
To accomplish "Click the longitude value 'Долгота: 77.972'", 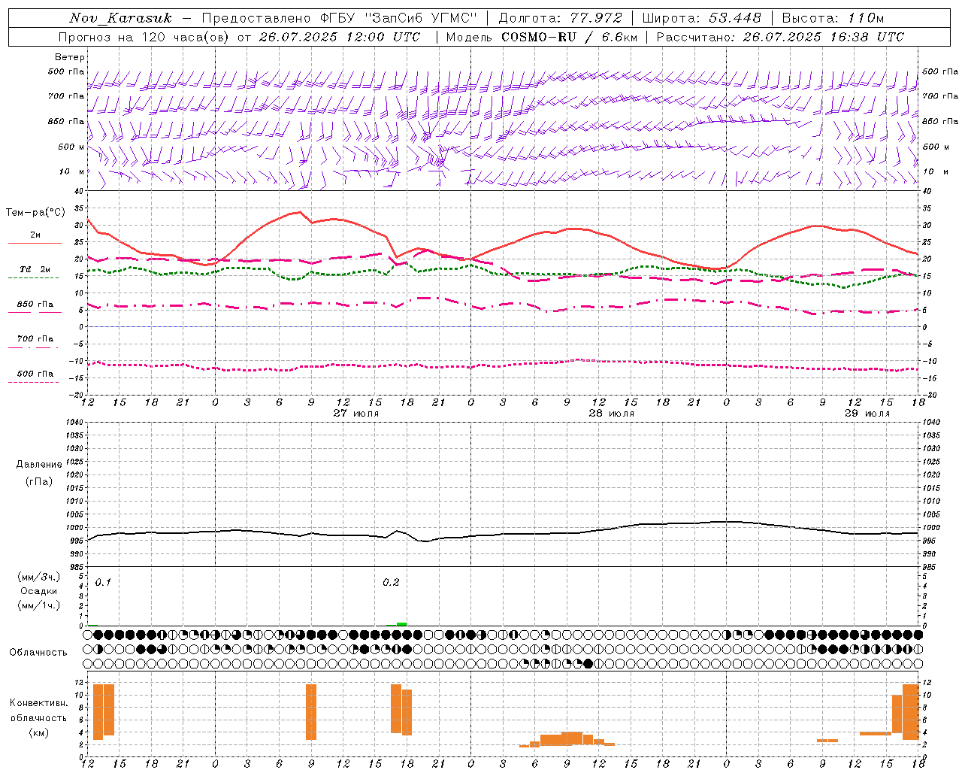I will coord(561,18).
